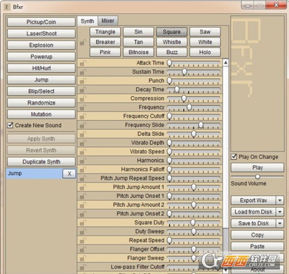Toggle lock icon for Flanger Offset

click(x=83, y=249)
